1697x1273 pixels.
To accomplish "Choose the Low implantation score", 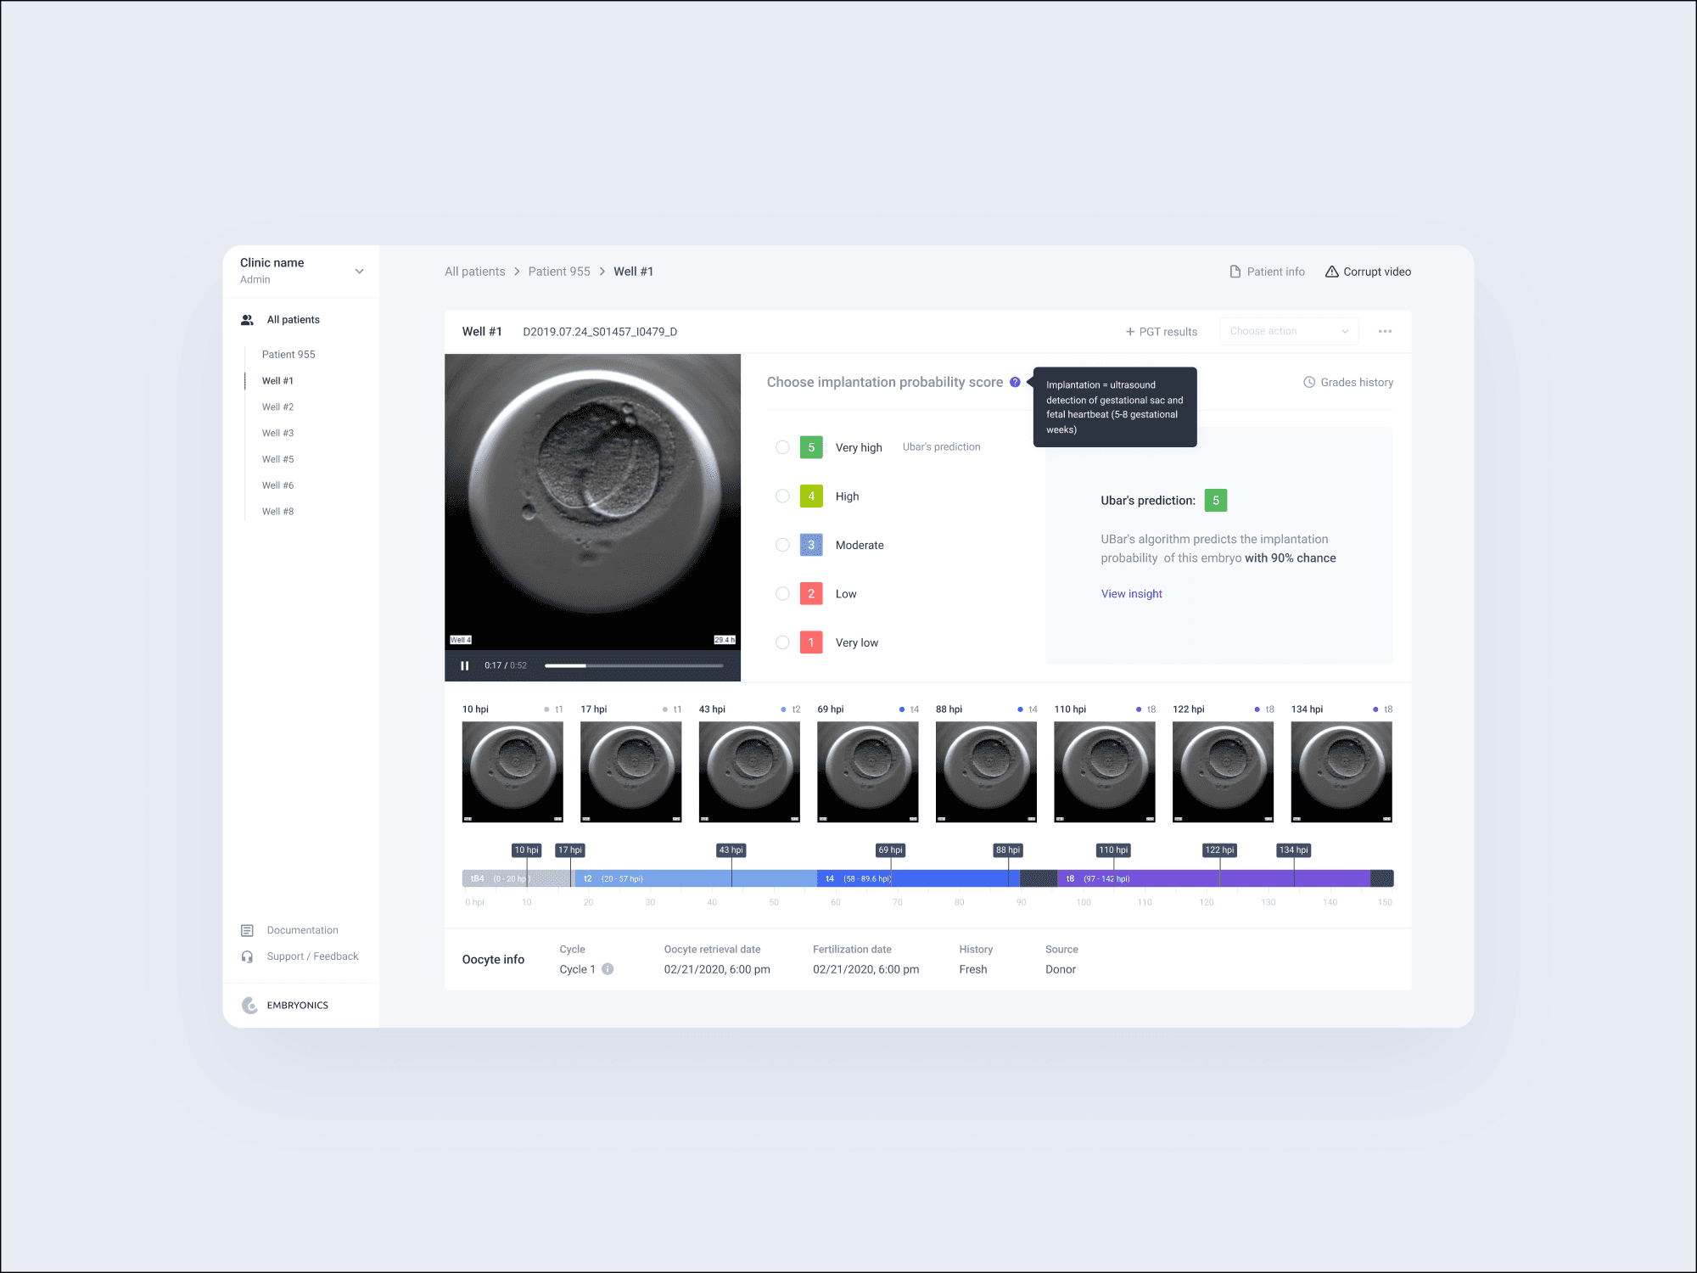I will click(781, 593).
